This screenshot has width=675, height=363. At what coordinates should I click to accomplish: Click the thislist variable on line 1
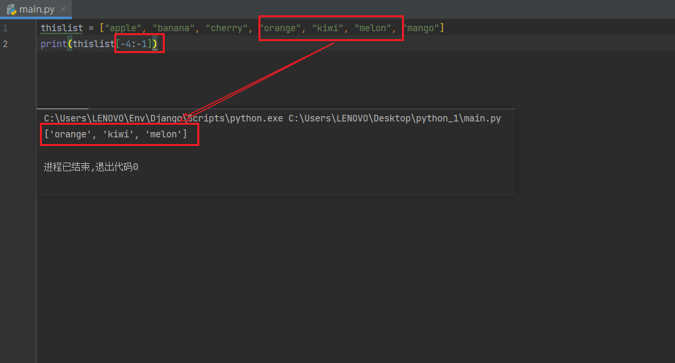pos(62,28)
